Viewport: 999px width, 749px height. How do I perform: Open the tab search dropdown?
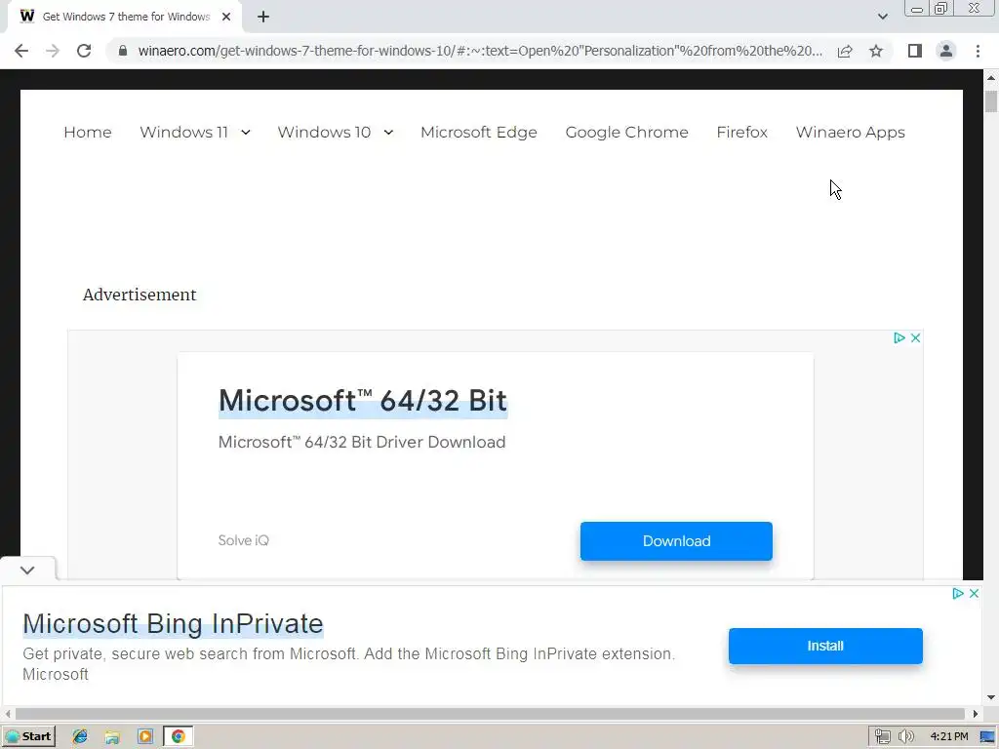coord(882,17)
